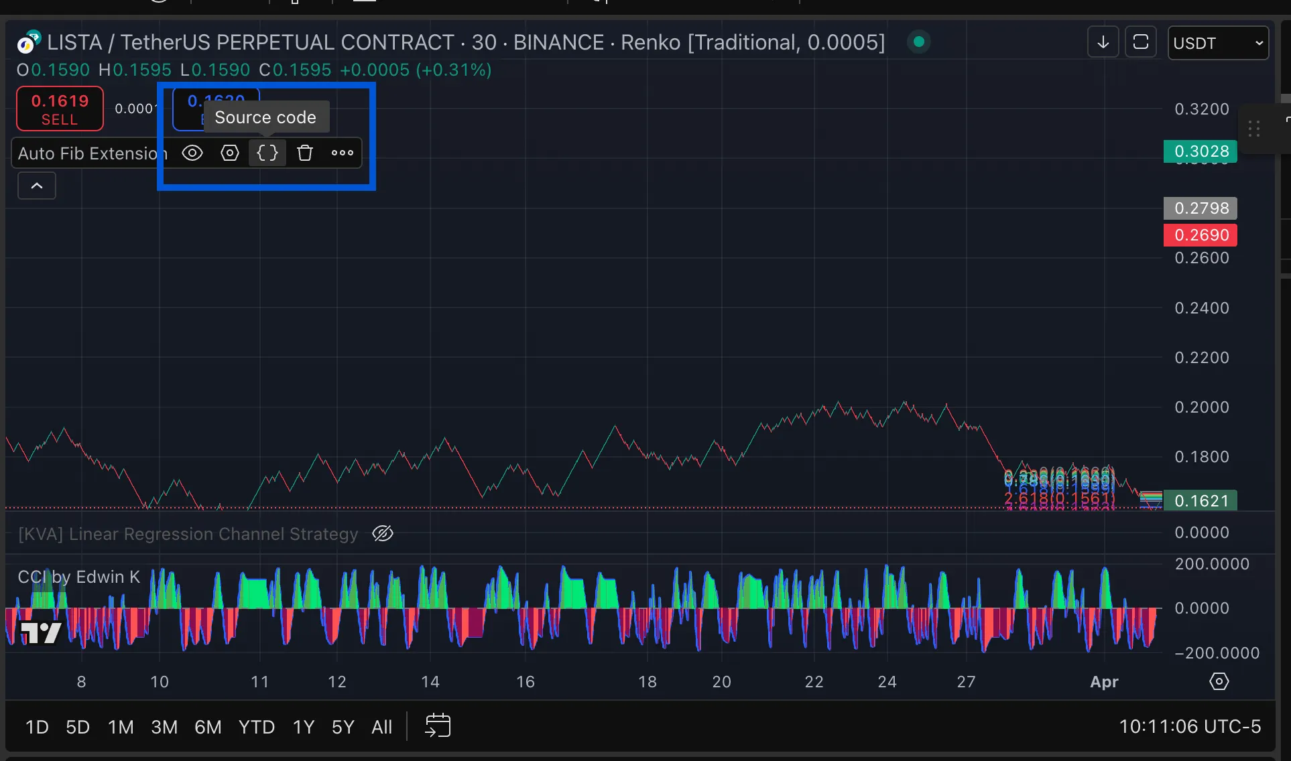The height and width of the screenshot is (761, 1291).
Task: Click the green market status dot
Action: tap(919, 42)
